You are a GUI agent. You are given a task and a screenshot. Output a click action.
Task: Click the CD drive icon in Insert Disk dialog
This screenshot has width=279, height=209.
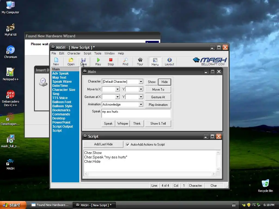(x=43, y=82)
